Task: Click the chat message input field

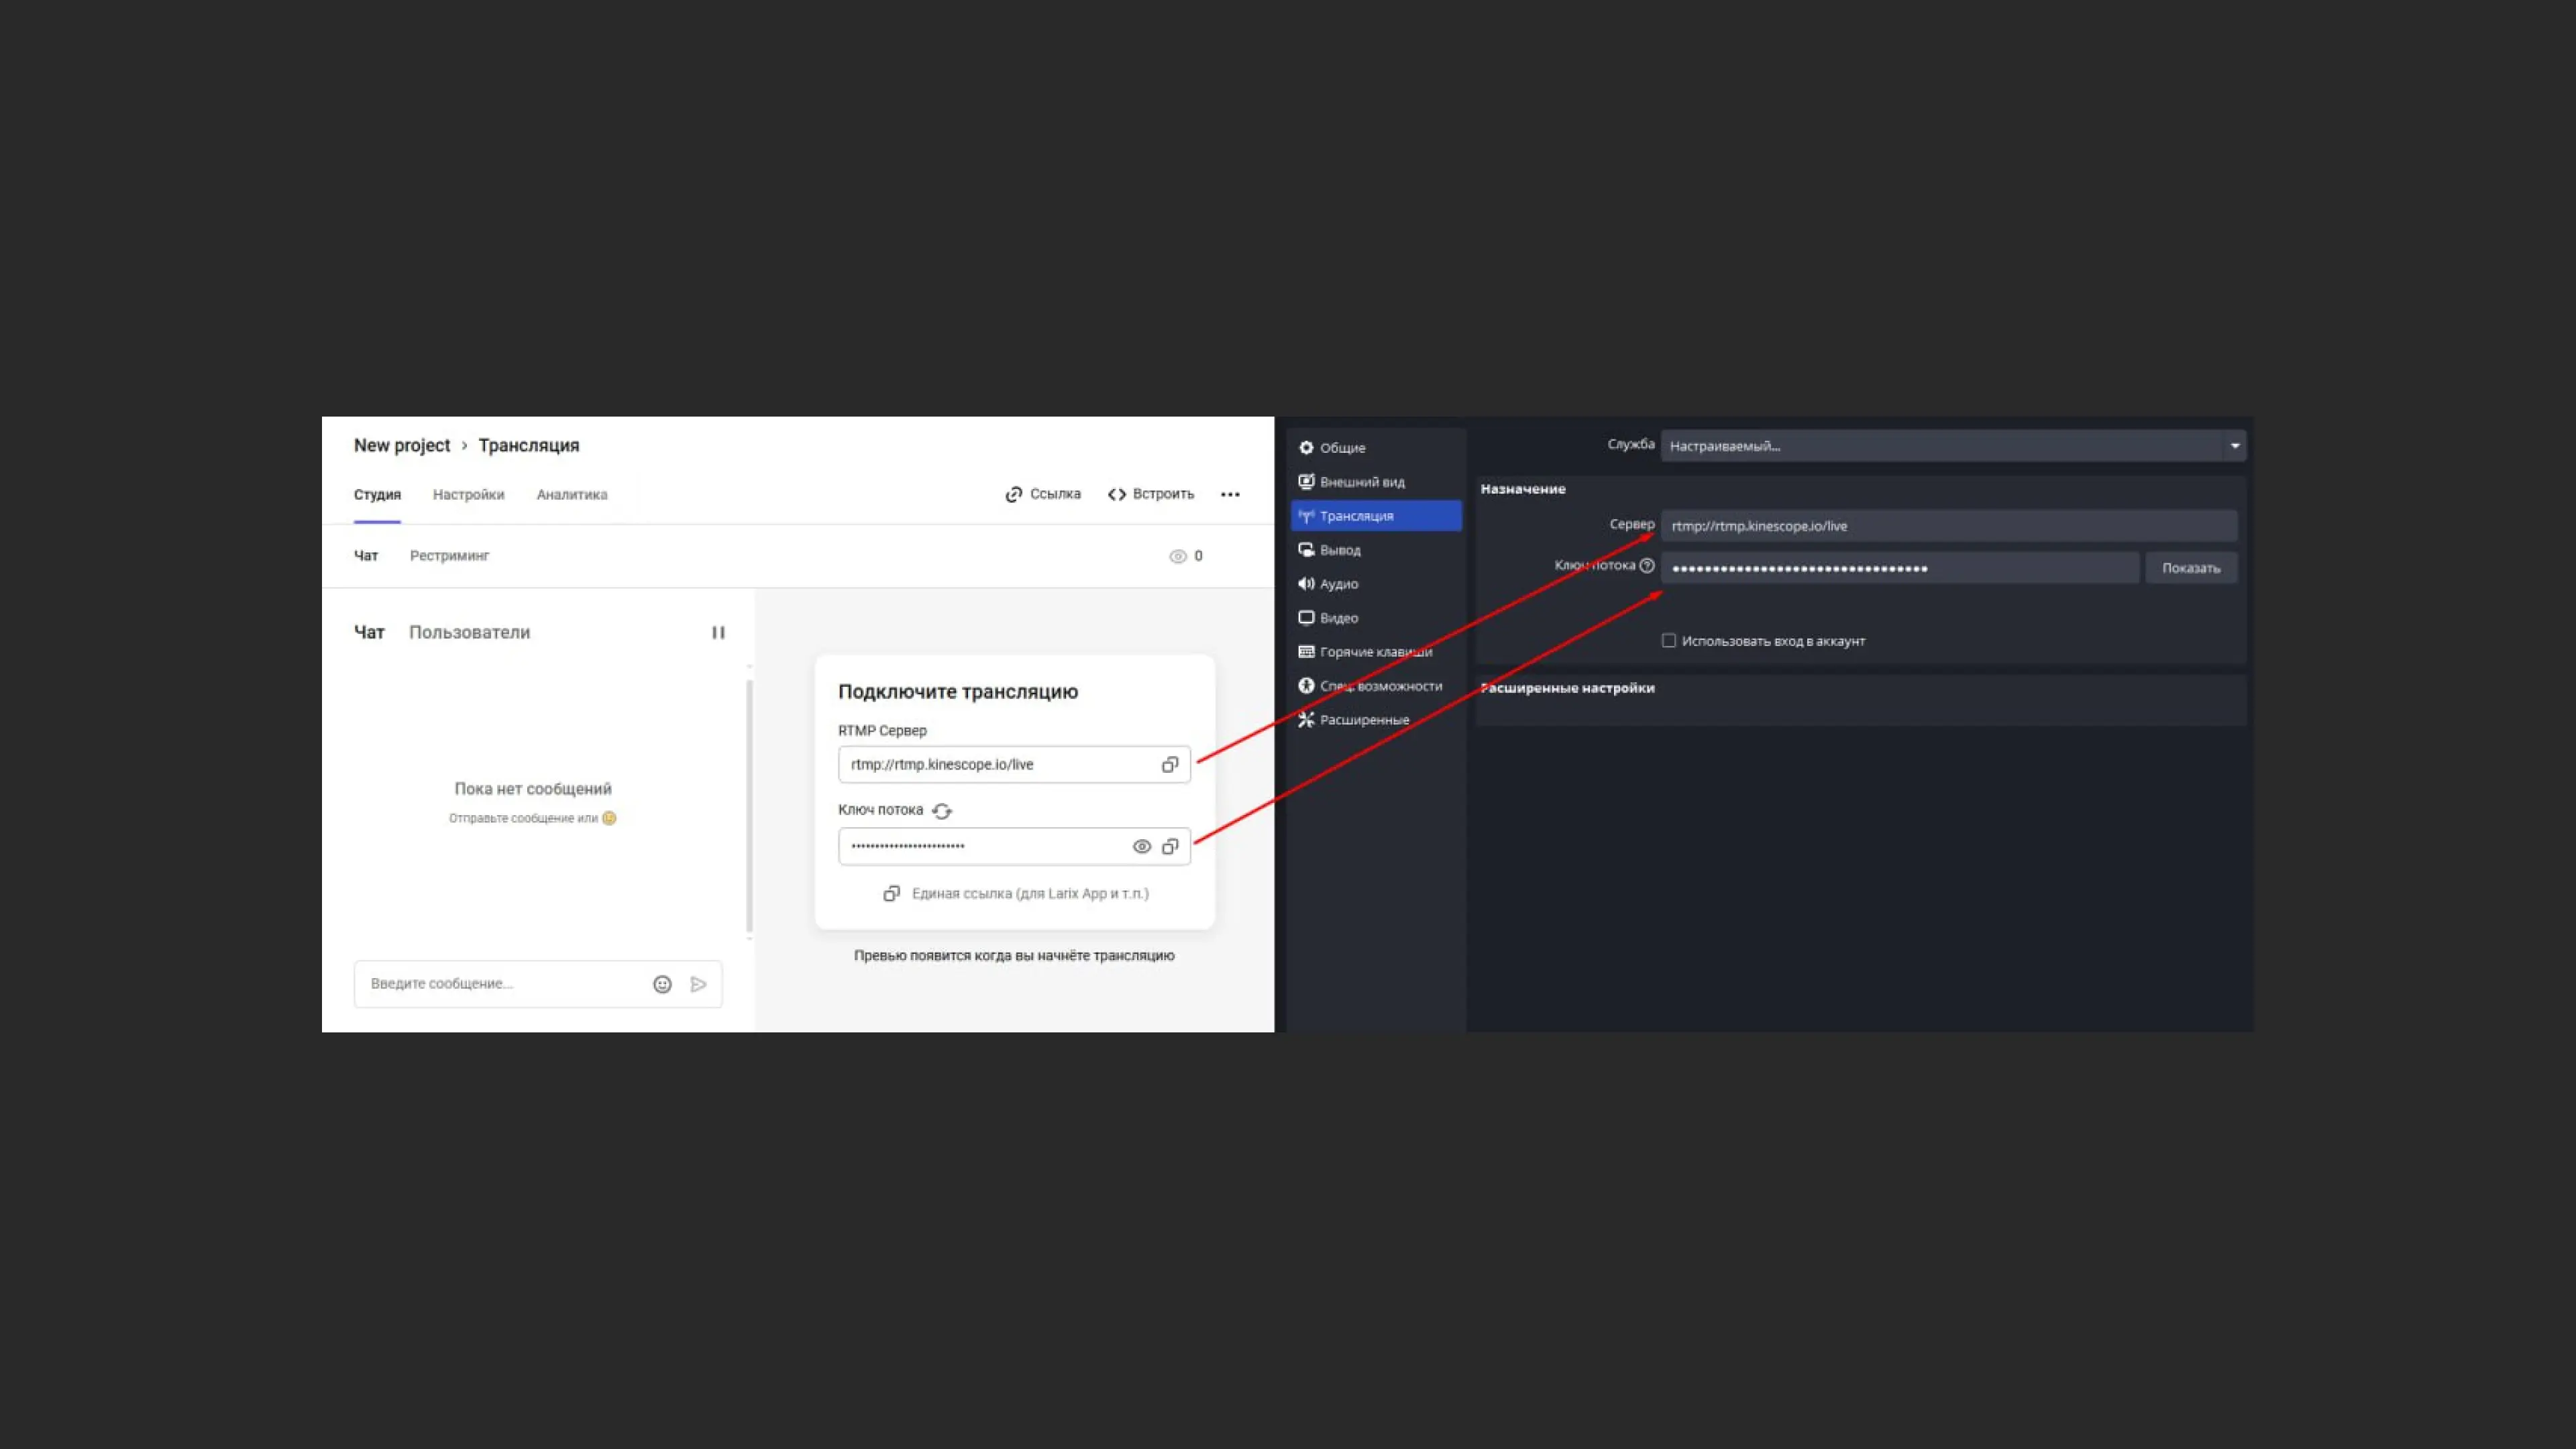Action: pos(500,984)
